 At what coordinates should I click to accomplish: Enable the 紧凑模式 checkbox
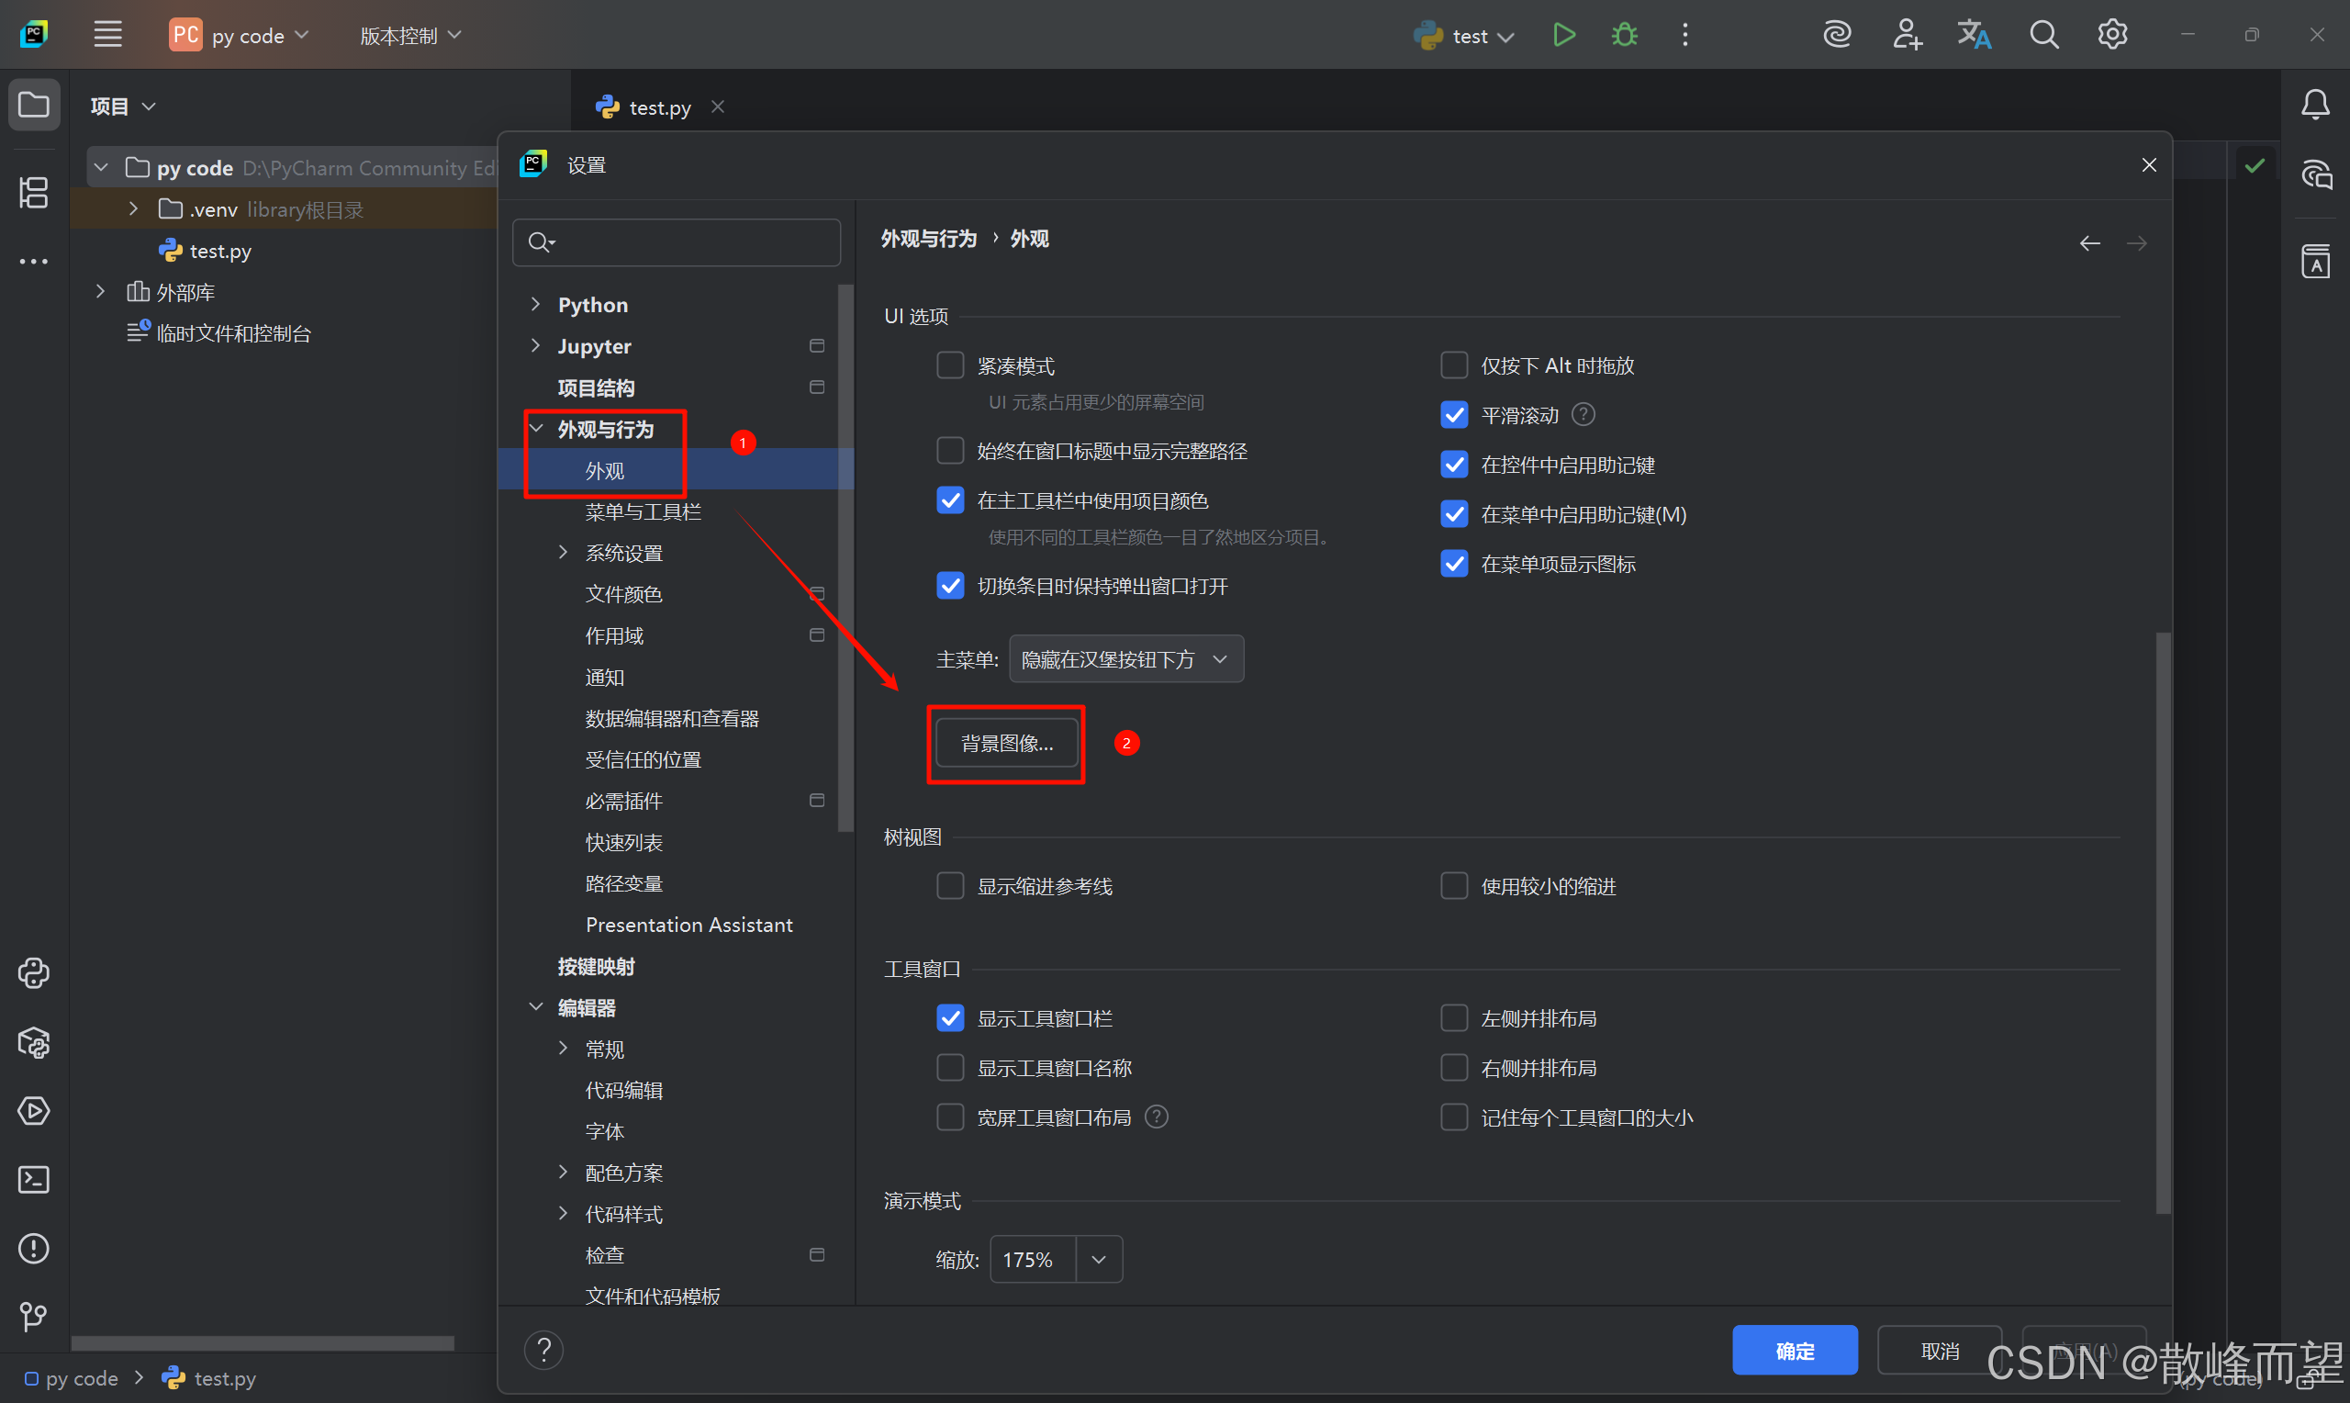tap(949, 365)
